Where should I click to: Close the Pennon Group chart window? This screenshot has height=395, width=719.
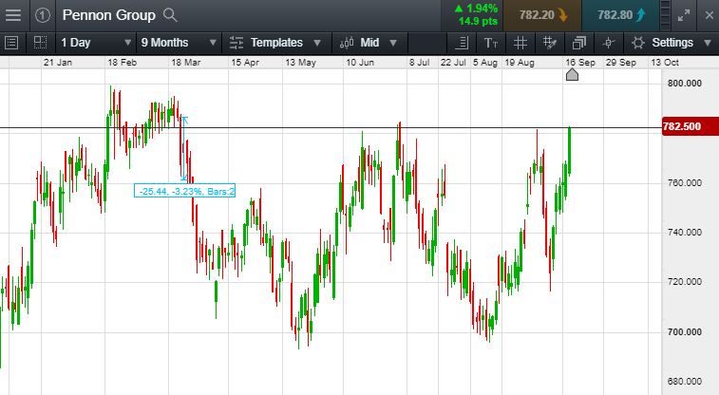tap(709, 15)
